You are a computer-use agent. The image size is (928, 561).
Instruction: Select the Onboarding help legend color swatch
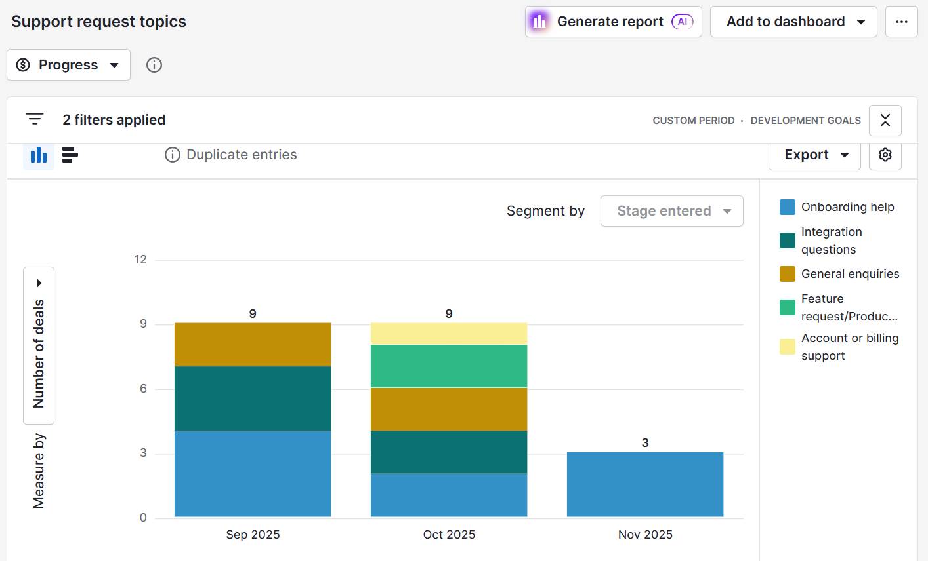(786, 206)
